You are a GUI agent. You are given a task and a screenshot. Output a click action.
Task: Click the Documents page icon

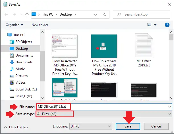click(x=12, y=55)
